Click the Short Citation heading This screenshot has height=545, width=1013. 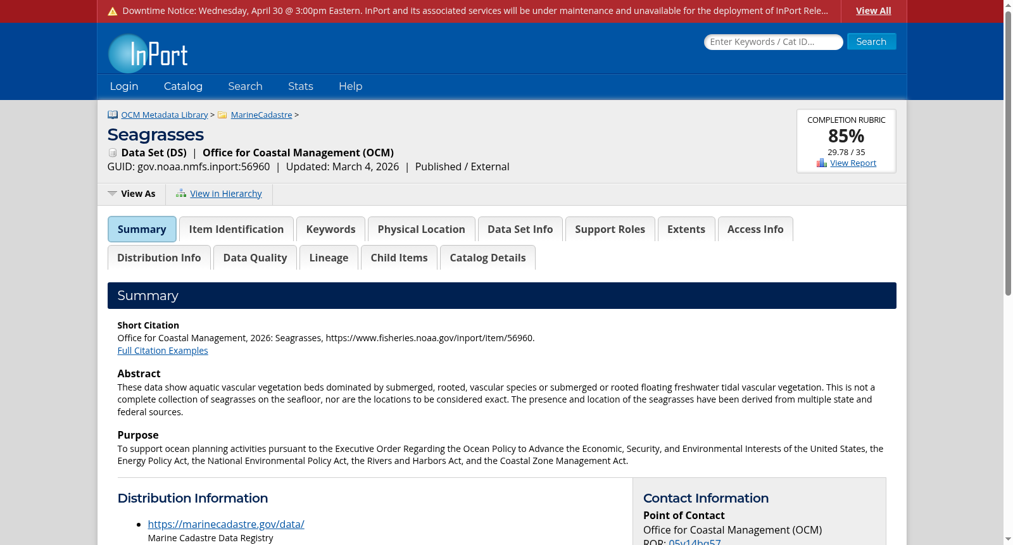tap(148, 325)
